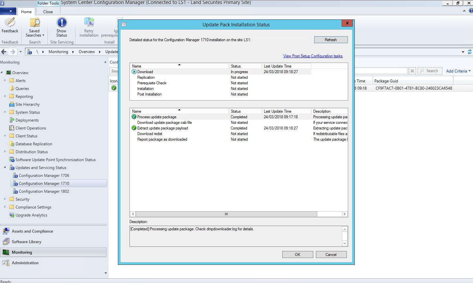The width and height of the screenshot is (473, 283).
Task: Open the help question mark icon
Action: tap(471, 11)
